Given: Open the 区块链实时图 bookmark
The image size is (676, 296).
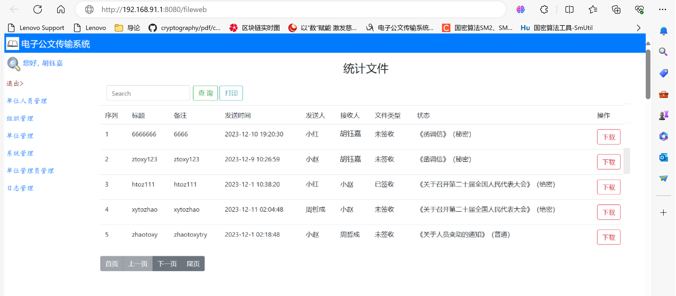Looking at the screenshot, I should (x=255, y=28).
